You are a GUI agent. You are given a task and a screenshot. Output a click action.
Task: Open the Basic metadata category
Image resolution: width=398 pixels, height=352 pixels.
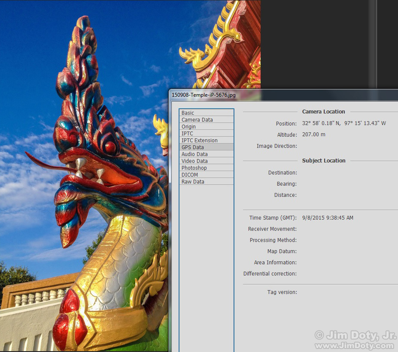[x=207, y=113]
